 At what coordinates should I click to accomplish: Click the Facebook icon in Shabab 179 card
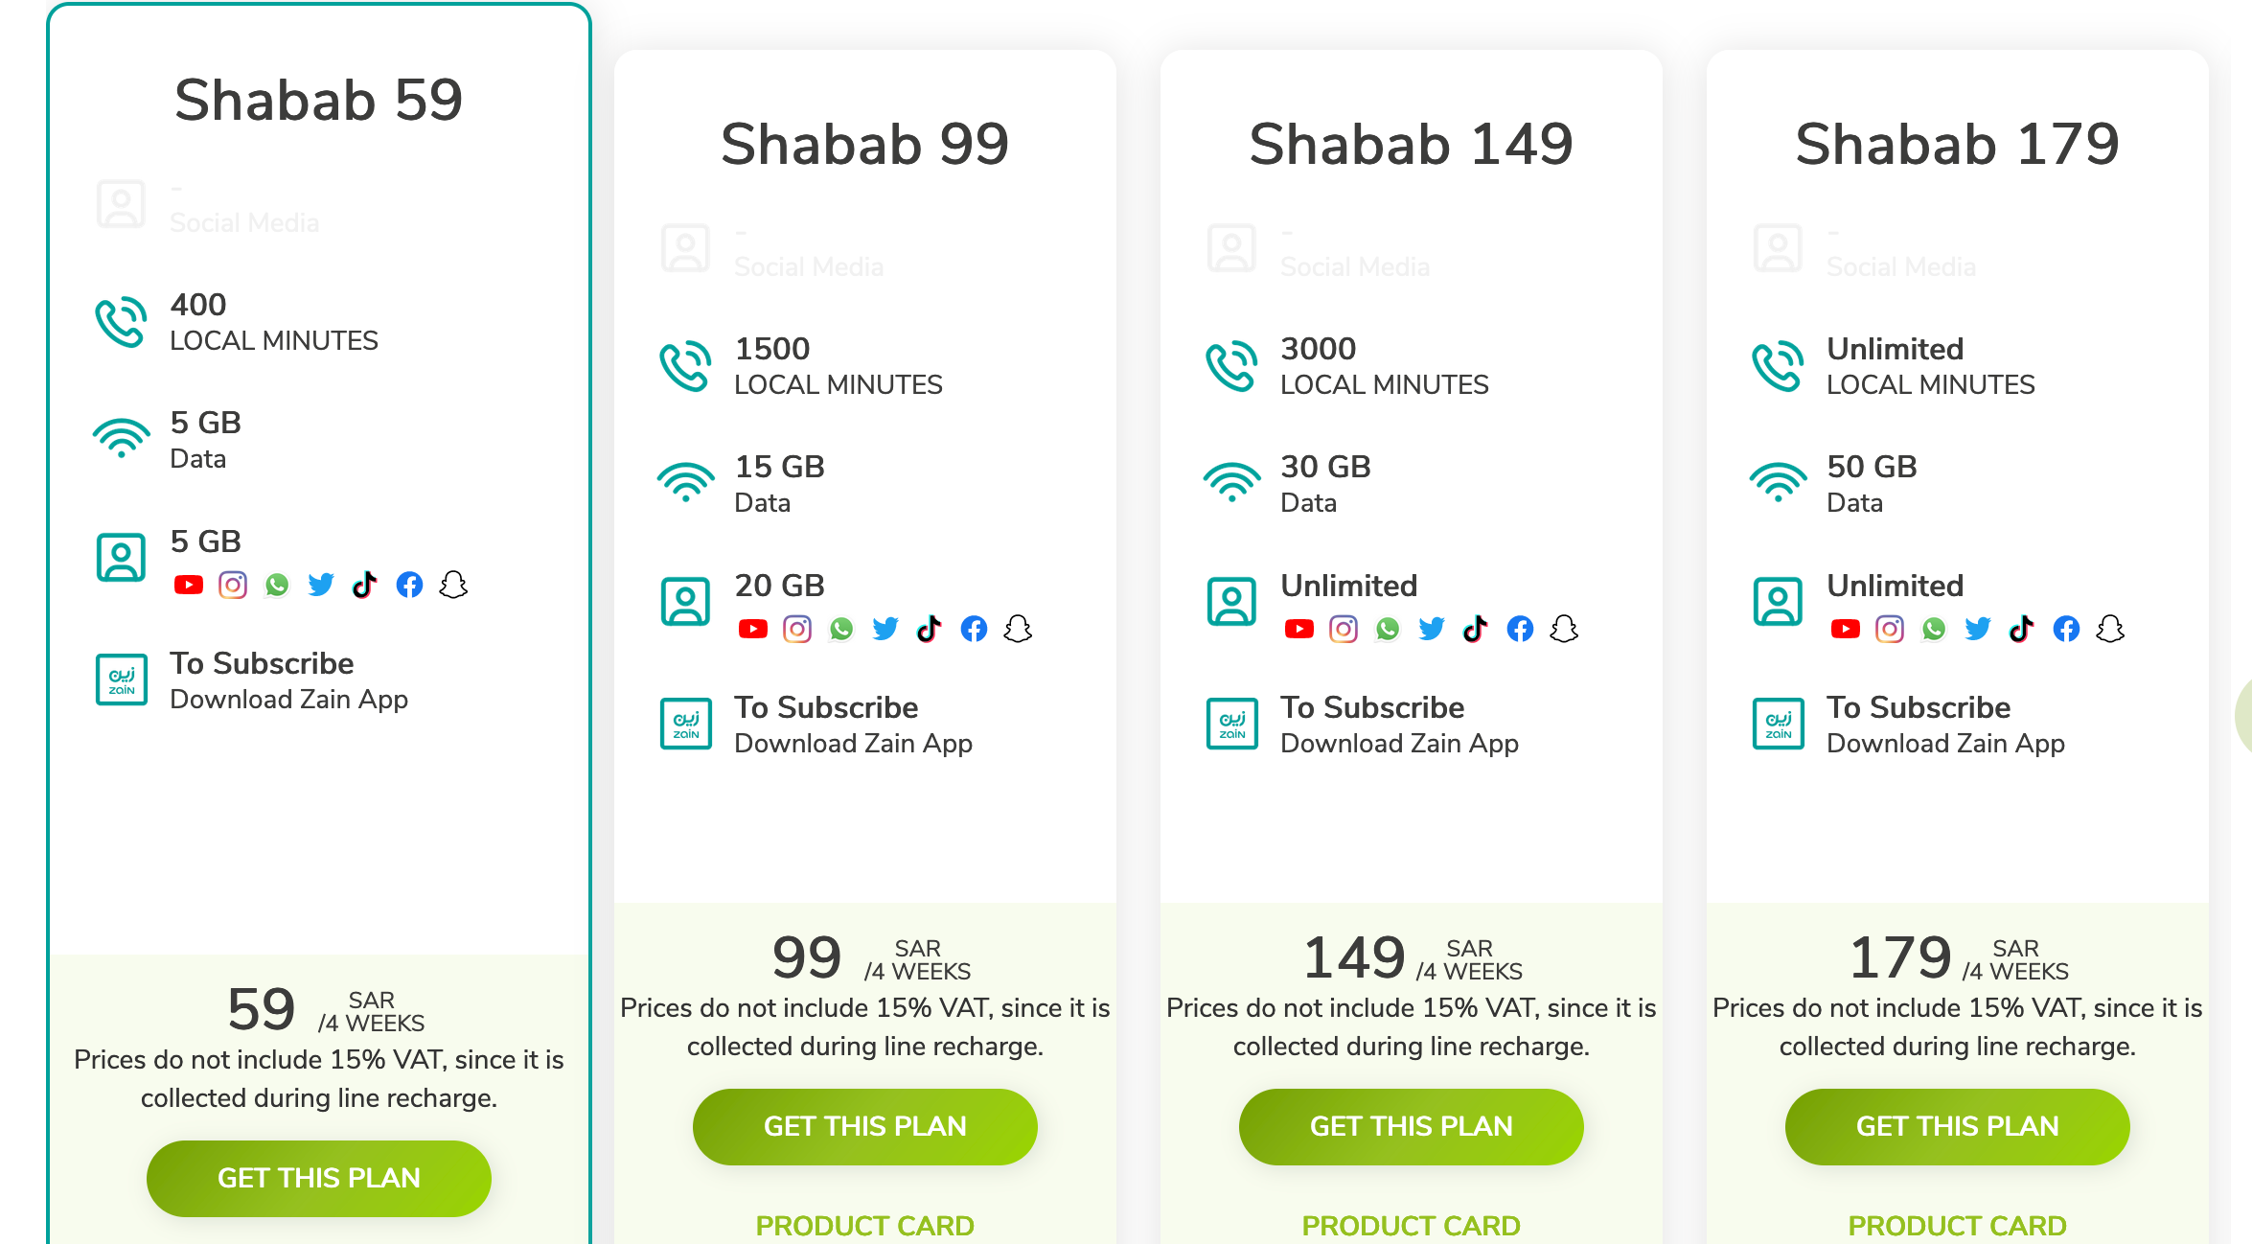2066,629
